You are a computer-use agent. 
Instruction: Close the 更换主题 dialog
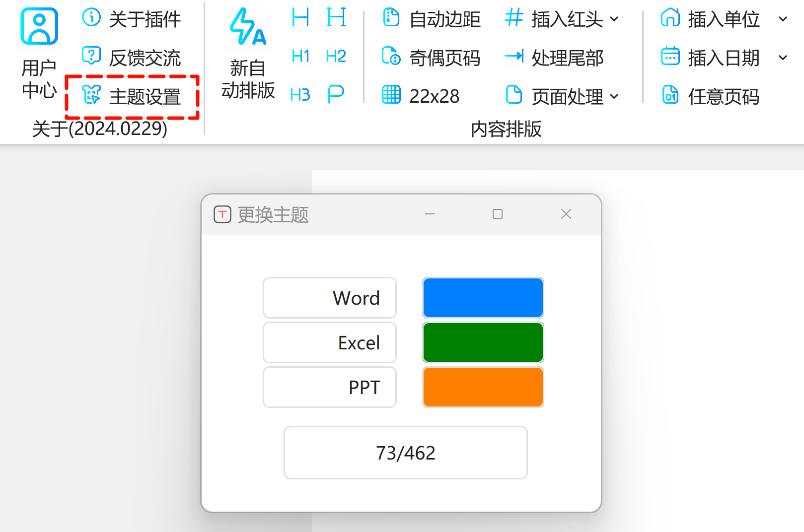[566, 214]
